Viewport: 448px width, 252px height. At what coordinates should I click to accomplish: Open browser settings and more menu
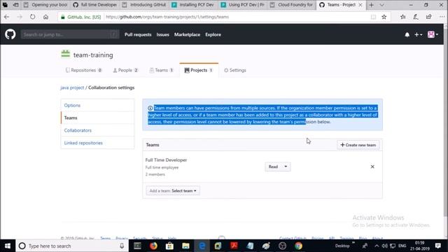(442, 17)
